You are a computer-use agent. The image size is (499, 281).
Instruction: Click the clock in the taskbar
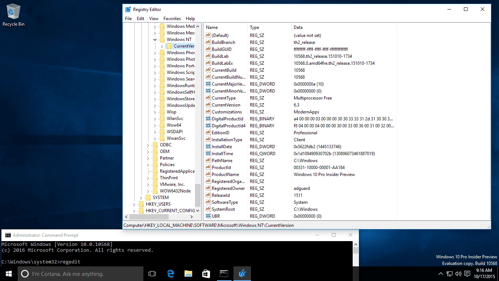[485, 274]
